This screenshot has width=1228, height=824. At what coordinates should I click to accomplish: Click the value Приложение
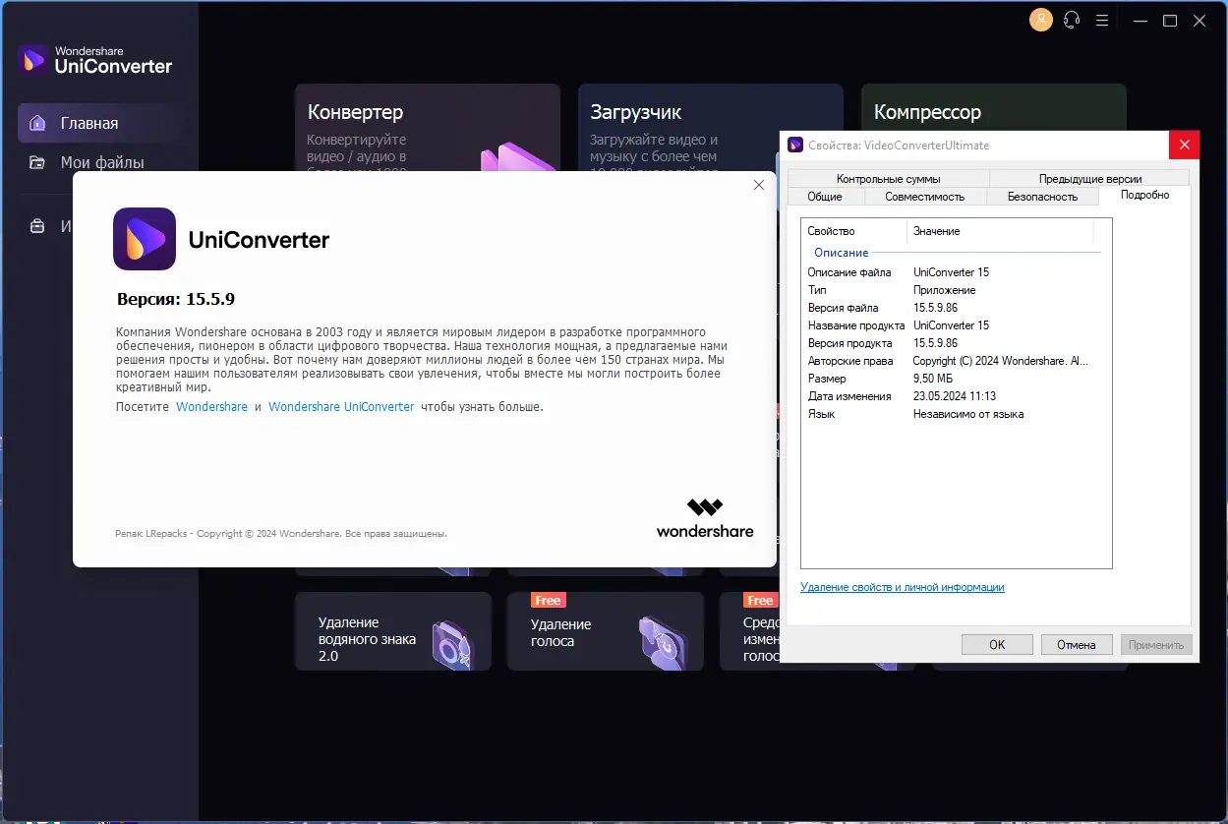tap(944, 290)
